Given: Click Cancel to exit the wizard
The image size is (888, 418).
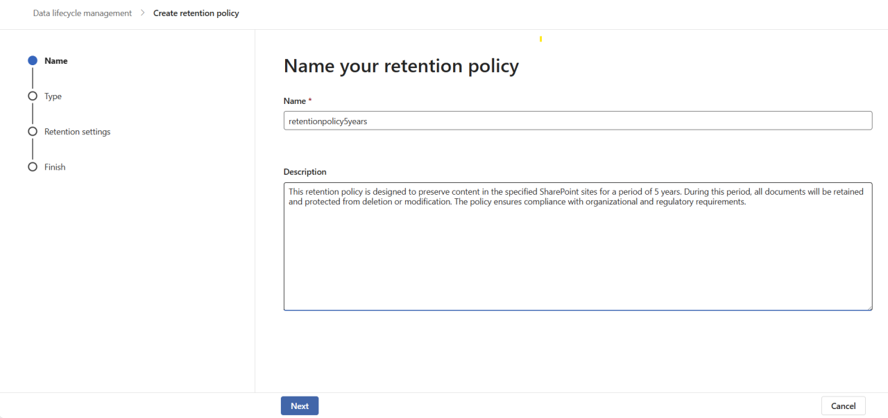Looking at the screenshot, I should [x=843, y=406].
